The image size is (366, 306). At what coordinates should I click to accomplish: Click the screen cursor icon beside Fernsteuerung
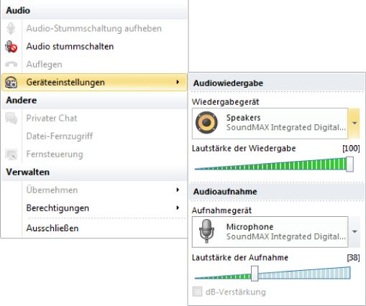pos(11,154)
